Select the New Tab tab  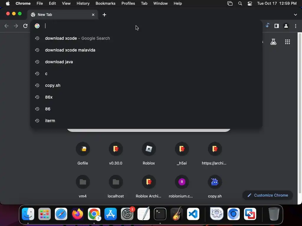coord(63,15)
